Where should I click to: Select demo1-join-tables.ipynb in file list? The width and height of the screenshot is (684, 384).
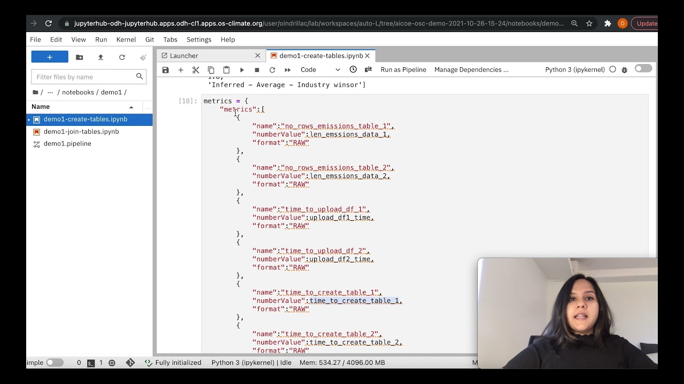pos(89,132)
